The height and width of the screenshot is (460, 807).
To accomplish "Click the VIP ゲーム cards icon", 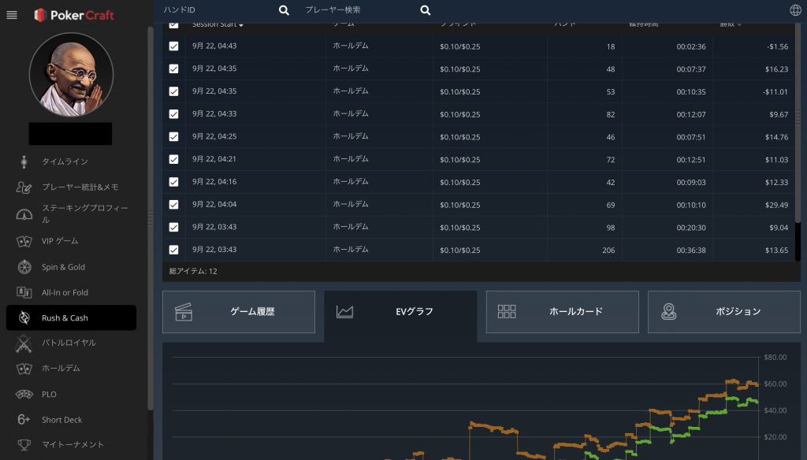I will [x=24, y=241].
